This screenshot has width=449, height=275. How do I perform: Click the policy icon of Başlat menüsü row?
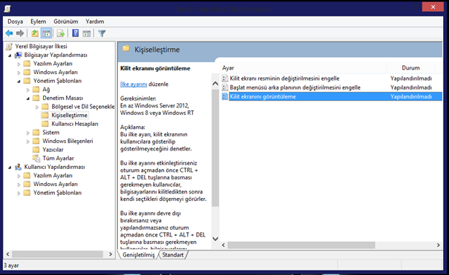[225, 87]
